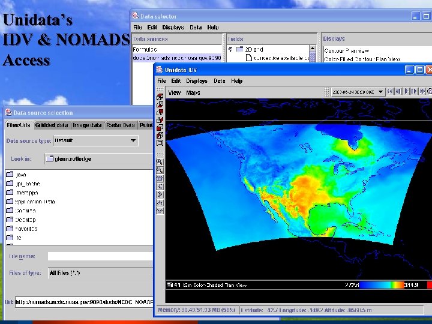Screen dimensions: 432x324
Task: Switch to the Image data tab
Action: pos(87,125)
